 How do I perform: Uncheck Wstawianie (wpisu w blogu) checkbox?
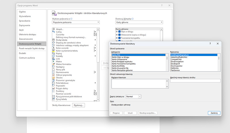[119, 35]
